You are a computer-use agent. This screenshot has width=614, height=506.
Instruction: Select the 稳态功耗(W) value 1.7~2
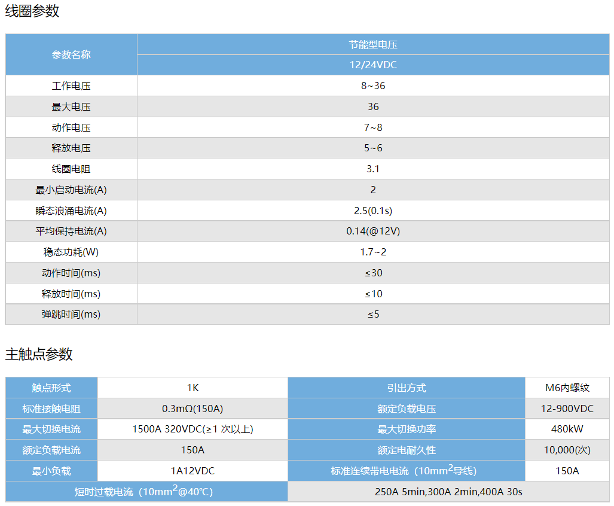point(373,252)
